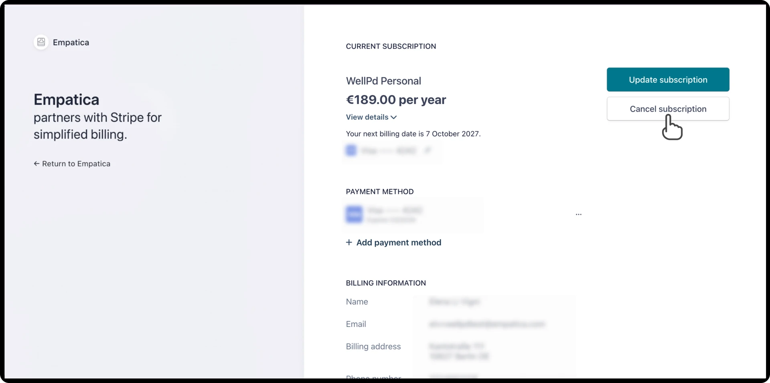The width and height of the screenshot is (770, 383).
Task: Open the payment method three-dots menu
Action: point(578,215)
